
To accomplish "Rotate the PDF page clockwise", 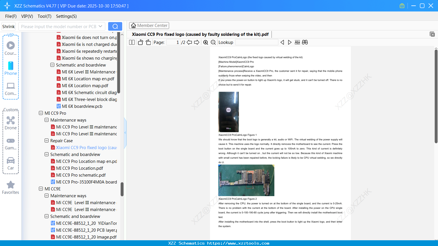I will 148,42.
